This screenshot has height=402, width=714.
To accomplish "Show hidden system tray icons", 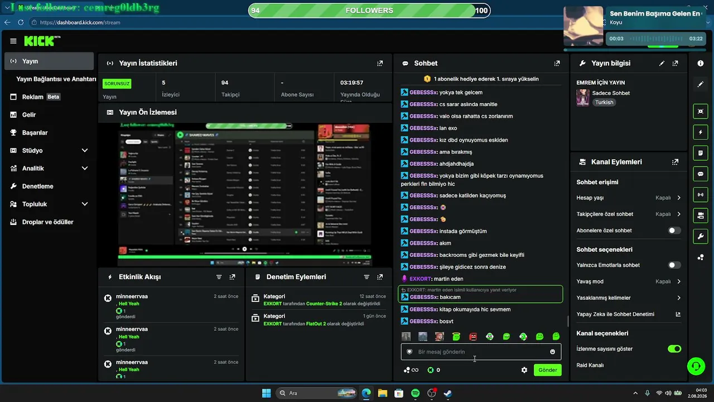I will 635,393.
